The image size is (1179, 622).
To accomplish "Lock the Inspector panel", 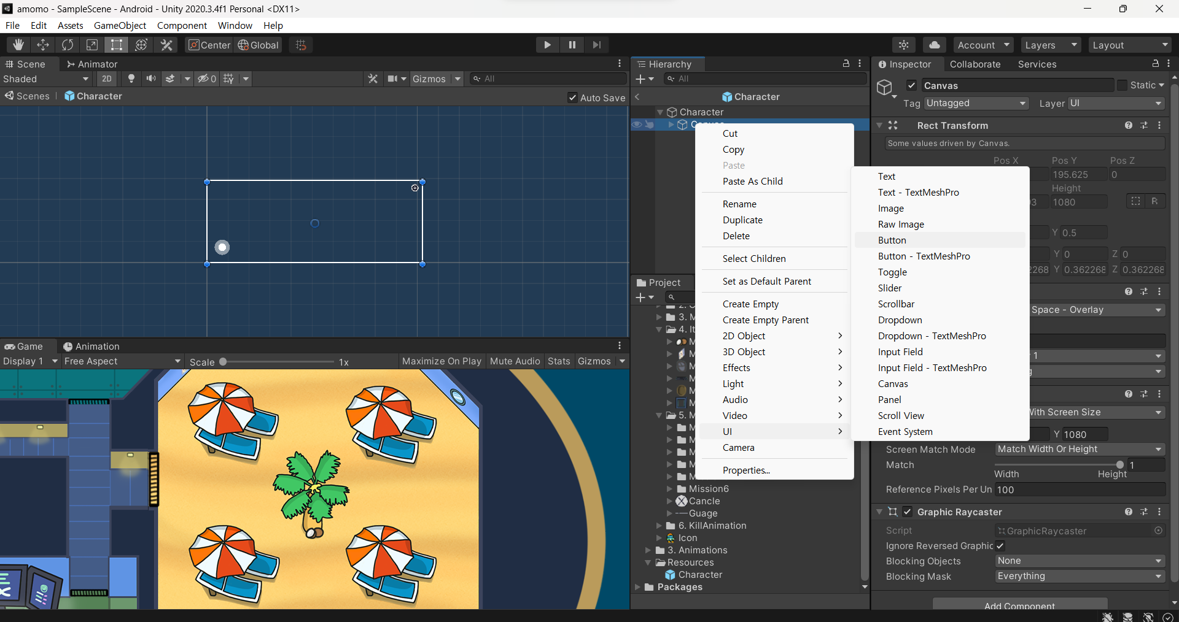I will [1156, 63].
